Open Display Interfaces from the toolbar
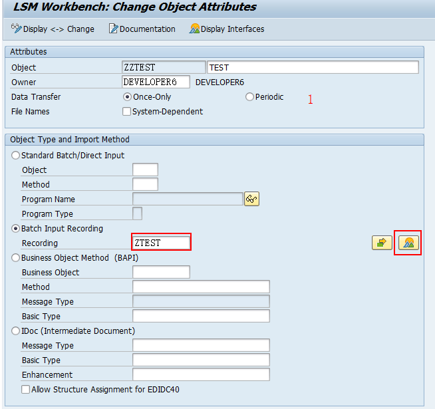435x409 pixels. [227, 29]
